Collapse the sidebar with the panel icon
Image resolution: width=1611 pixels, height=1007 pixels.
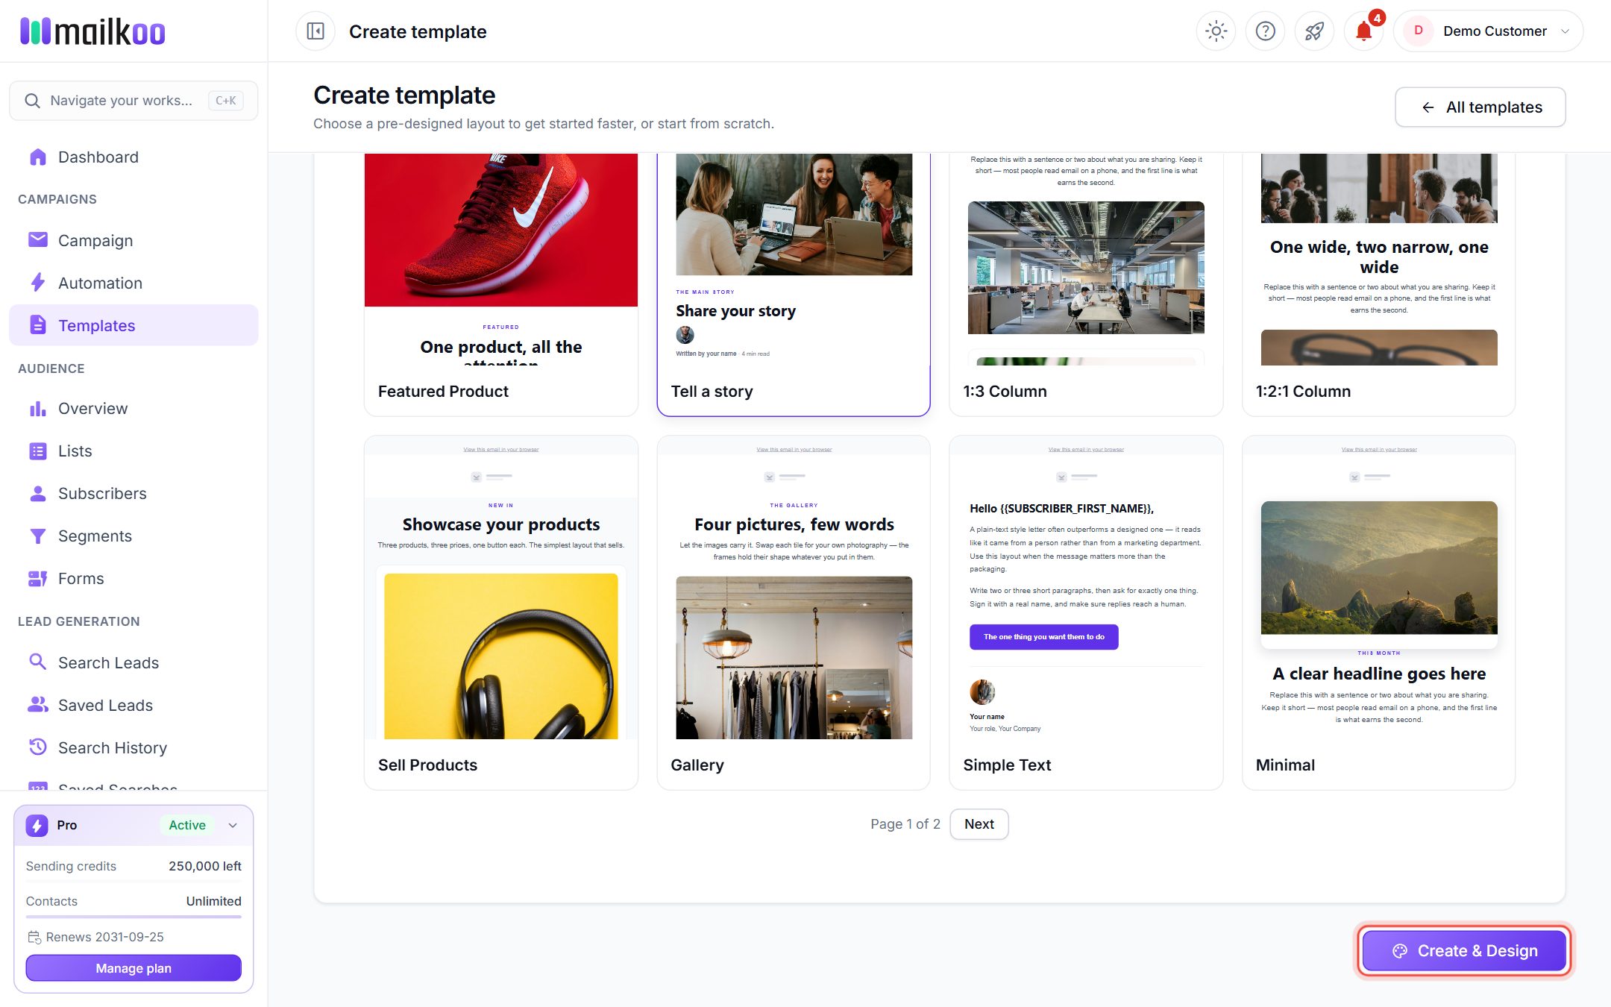point(315,31)
